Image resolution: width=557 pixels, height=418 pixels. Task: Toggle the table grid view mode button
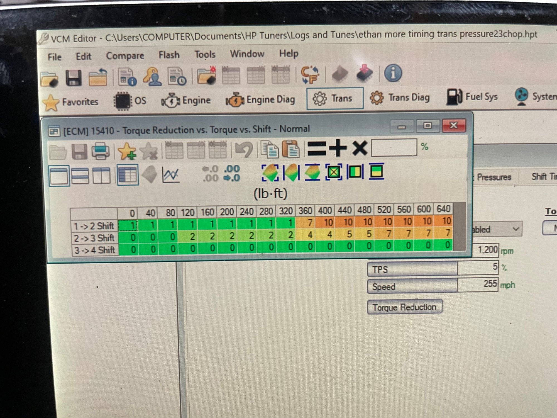click(128, 175)
